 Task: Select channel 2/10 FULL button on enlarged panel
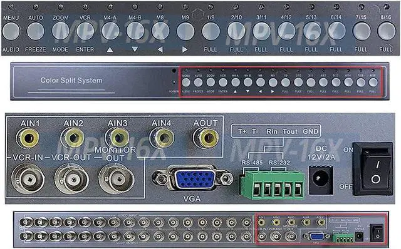(236, 31)
